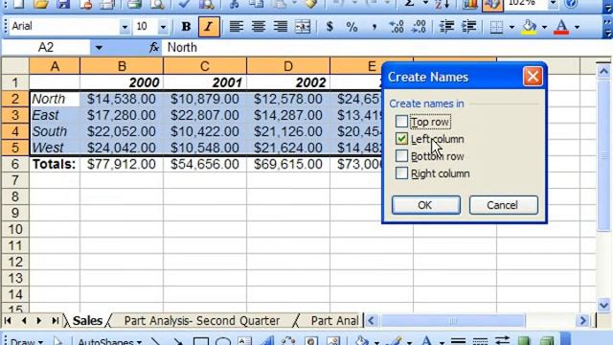The width and height of the screenshot is (613, 345).
Task: Go to first sheet tab arrow
Action: [x=8, y=321]
